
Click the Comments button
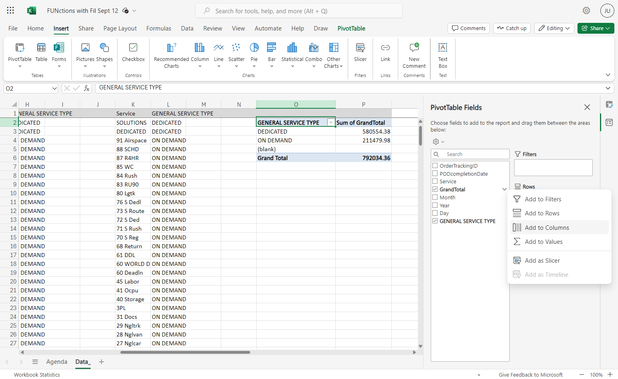click(468, 28)
